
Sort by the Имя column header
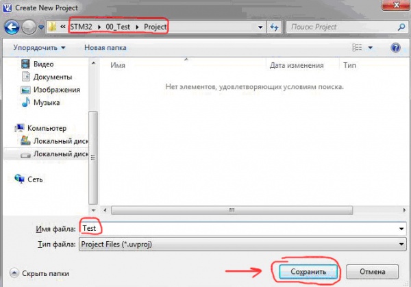tap(118, 65)
